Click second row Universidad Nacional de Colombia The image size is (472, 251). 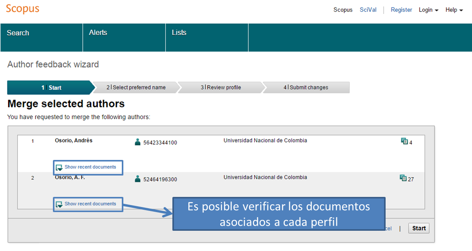(265, 177)
